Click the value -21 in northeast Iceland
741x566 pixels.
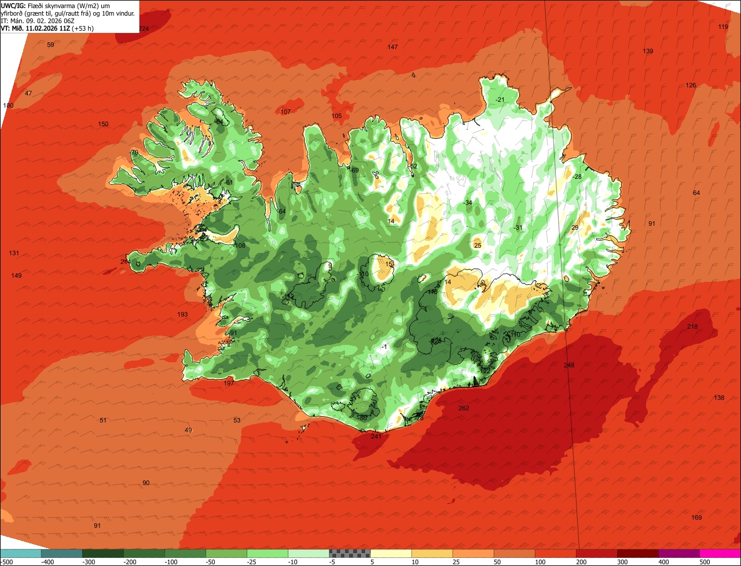(500, 100)
